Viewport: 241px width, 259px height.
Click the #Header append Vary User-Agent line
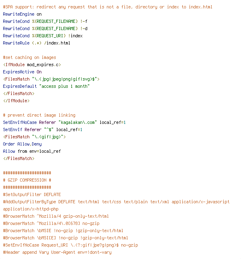tap(57, 253)
